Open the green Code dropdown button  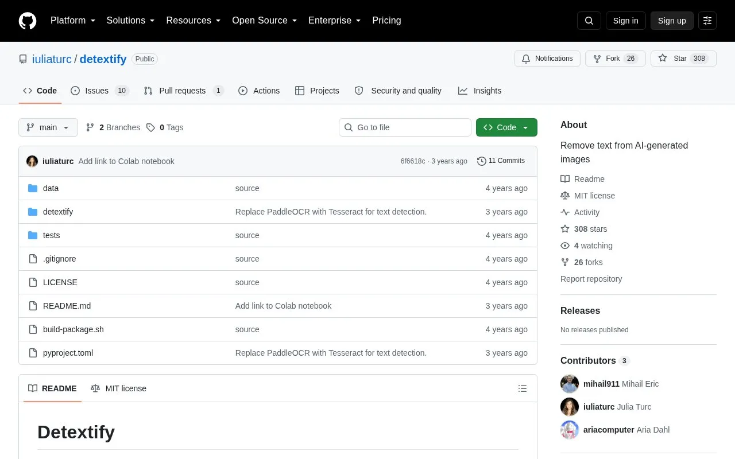(506, 127)
